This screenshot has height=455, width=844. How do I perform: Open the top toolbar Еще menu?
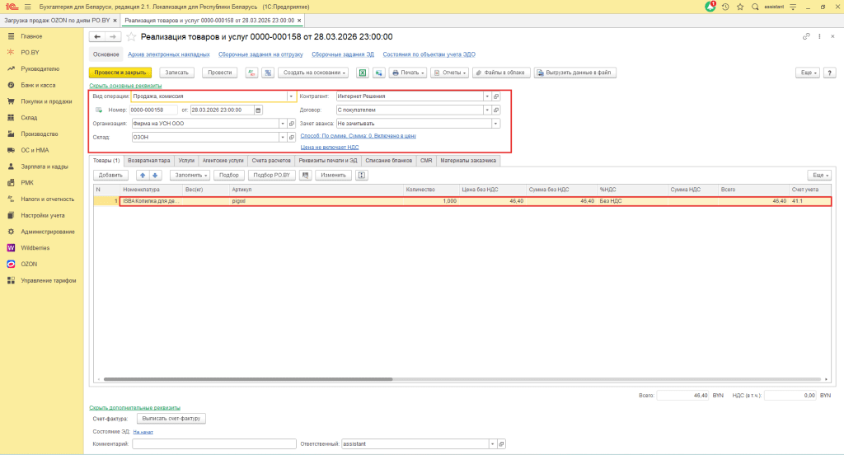point(808,73)
